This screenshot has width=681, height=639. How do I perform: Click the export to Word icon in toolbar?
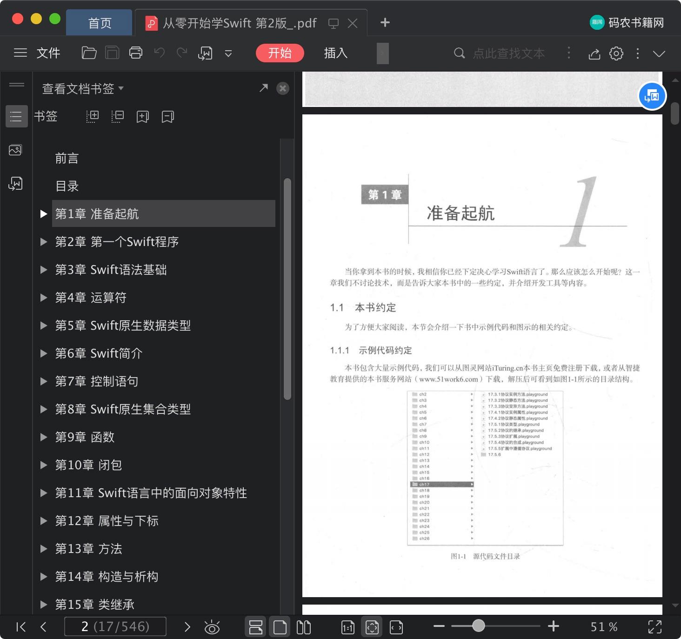205,53
